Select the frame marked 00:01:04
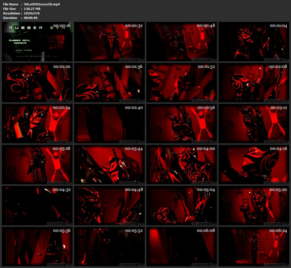This screenshot has height=268, width=291. click(254, 42)
